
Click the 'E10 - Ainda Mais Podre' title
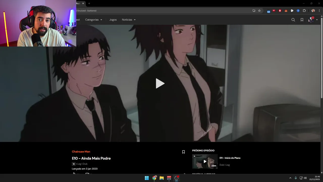pyautogui.click(x=91, y=158)
